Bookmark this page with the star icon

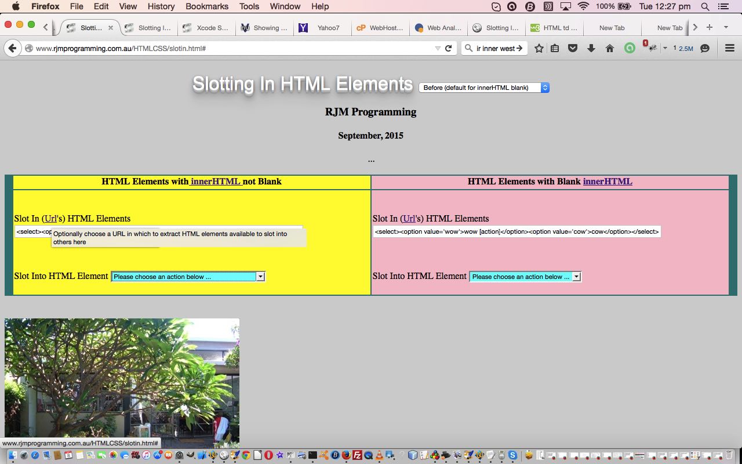coord(539,48)
